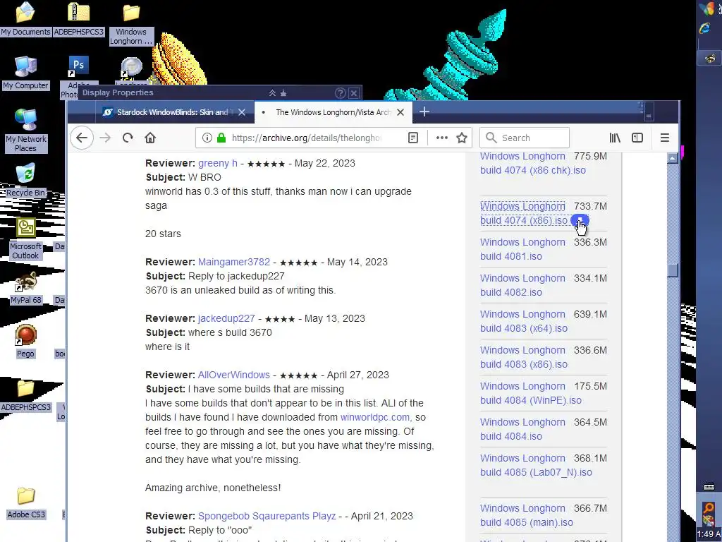Select My Documents desktop icon
The image size is (722, 542).
pos(25,19)
